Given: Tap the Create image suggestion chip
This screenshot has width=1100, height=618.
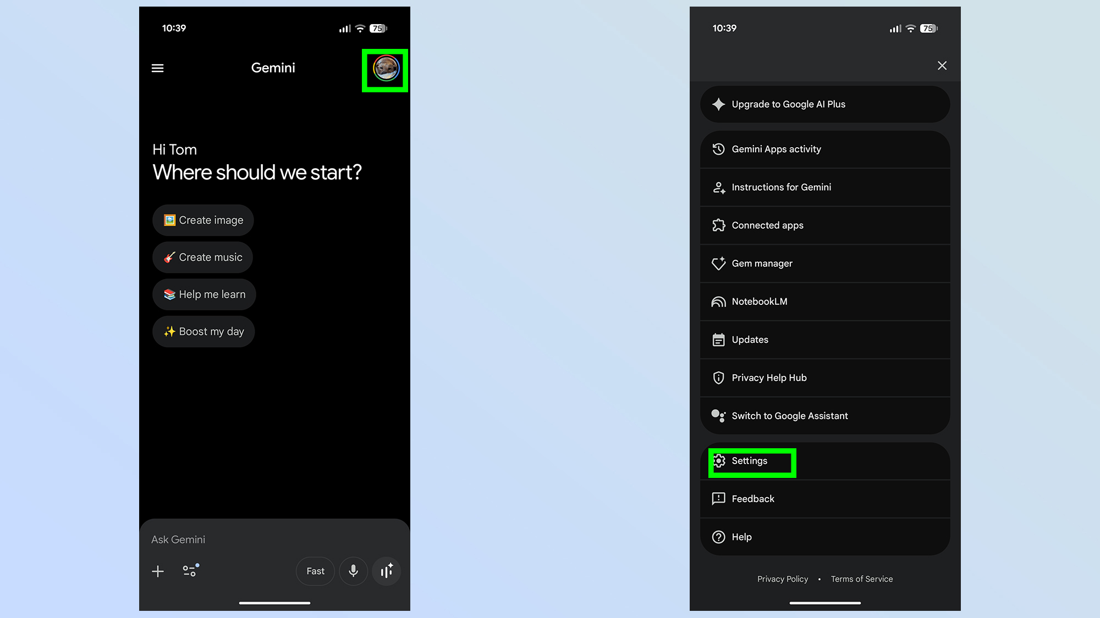Looking at the screenshot, I should coord(203,220).
